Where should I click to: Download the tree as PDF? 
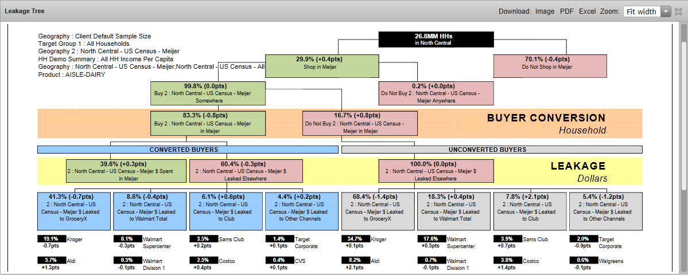click(566, 11)
